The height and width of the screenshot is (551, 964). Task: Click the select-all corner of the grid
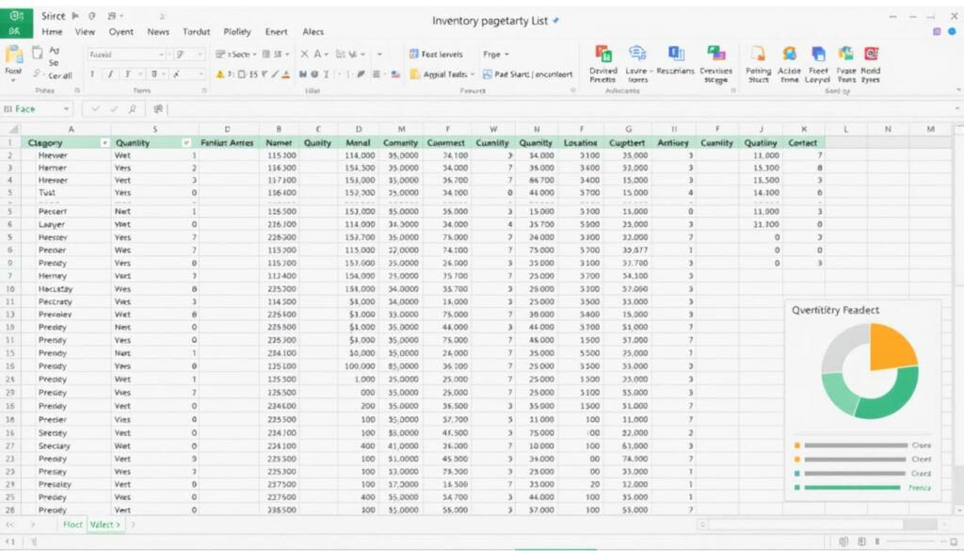click(x=11, y=129)
